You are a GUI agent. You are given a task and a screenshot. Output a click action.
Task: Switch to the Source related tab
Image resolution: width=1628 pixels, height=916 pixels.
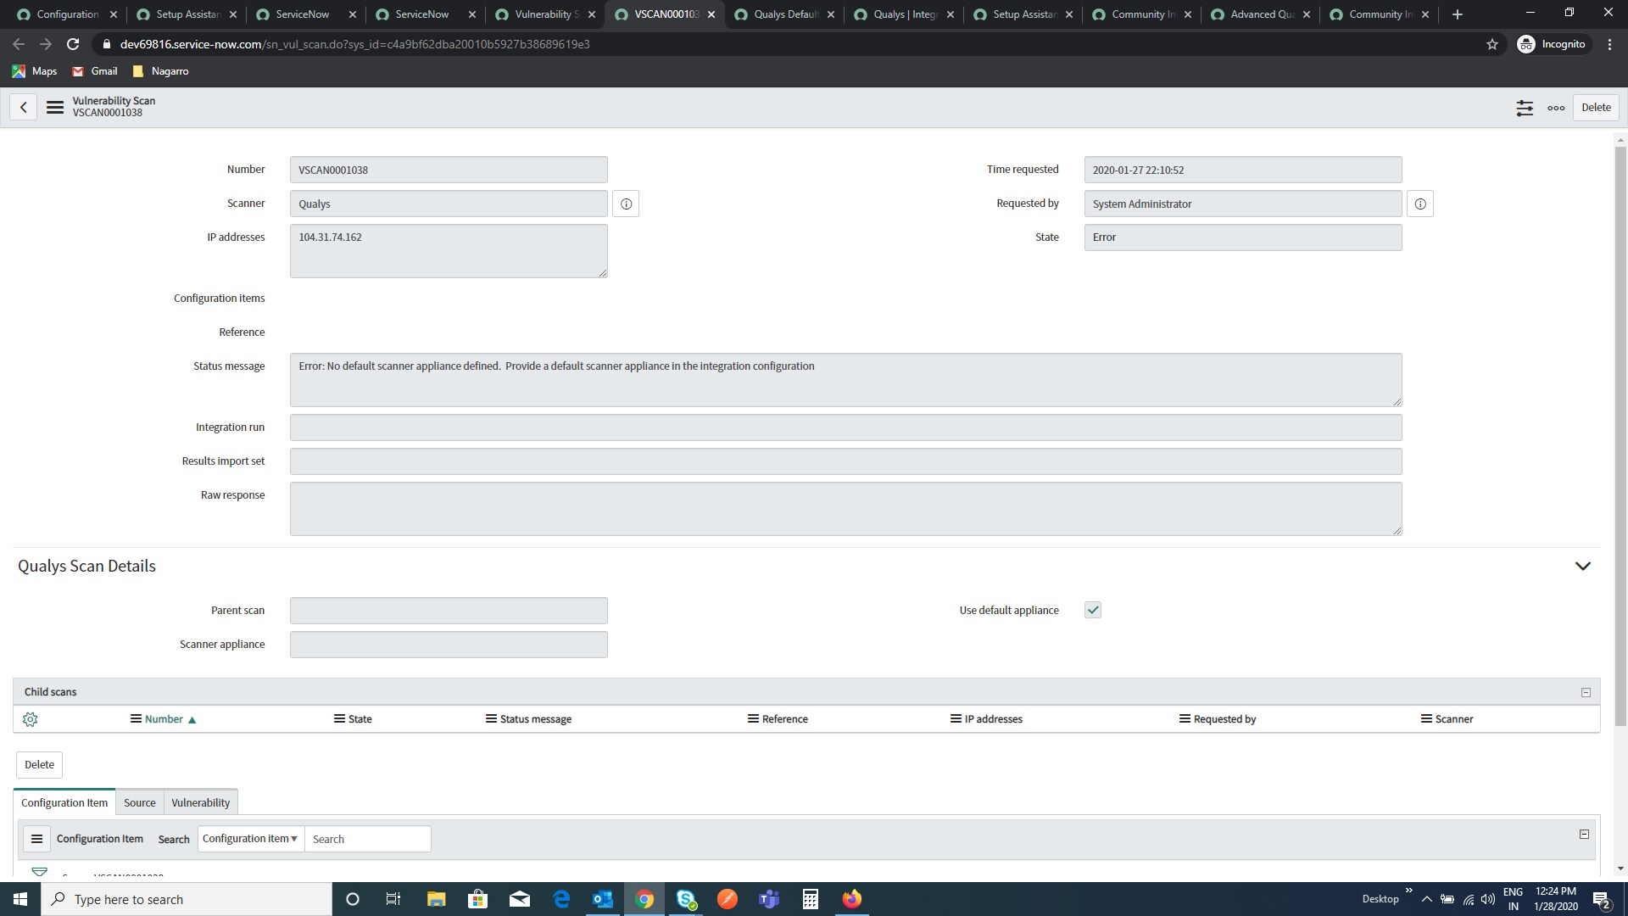coord(140,802)
